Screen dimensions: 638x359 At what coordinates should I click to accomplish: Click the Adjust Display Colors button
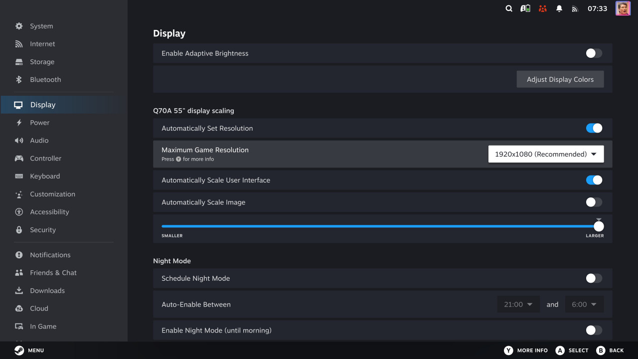[x=560, y=79]
